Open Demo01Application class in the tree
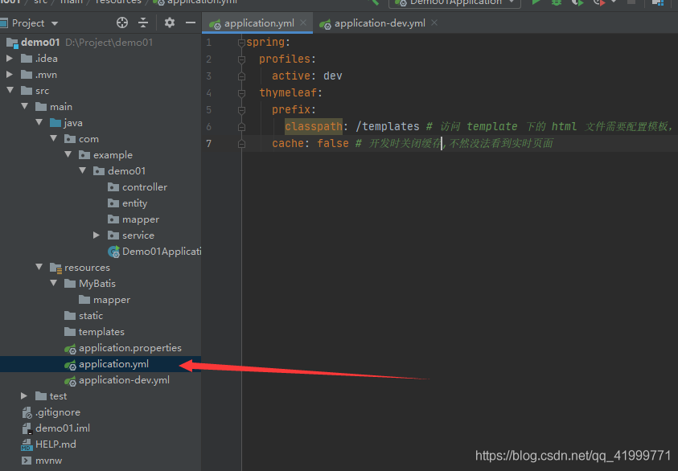This screenshot has width=678, height=471. tap(160, 252)
